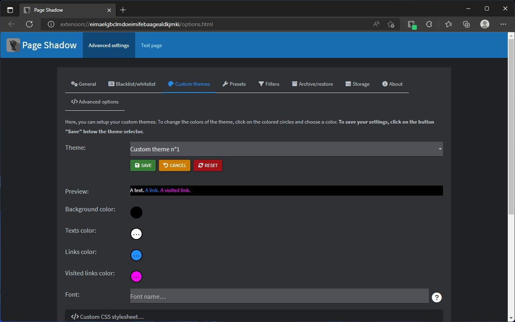This screenshot has height=322, width=515.
Task: Open the Page Shadow extension toolbar icon
Action: [412, 24]
